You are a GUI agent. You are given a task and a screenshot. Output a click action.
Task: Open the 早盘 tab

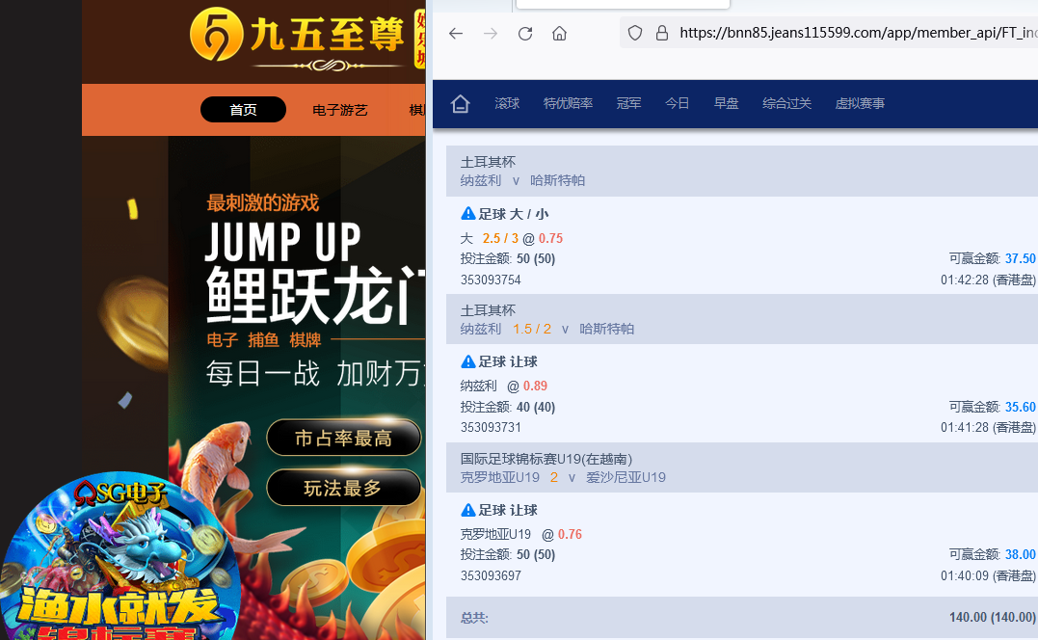(726, 103)
